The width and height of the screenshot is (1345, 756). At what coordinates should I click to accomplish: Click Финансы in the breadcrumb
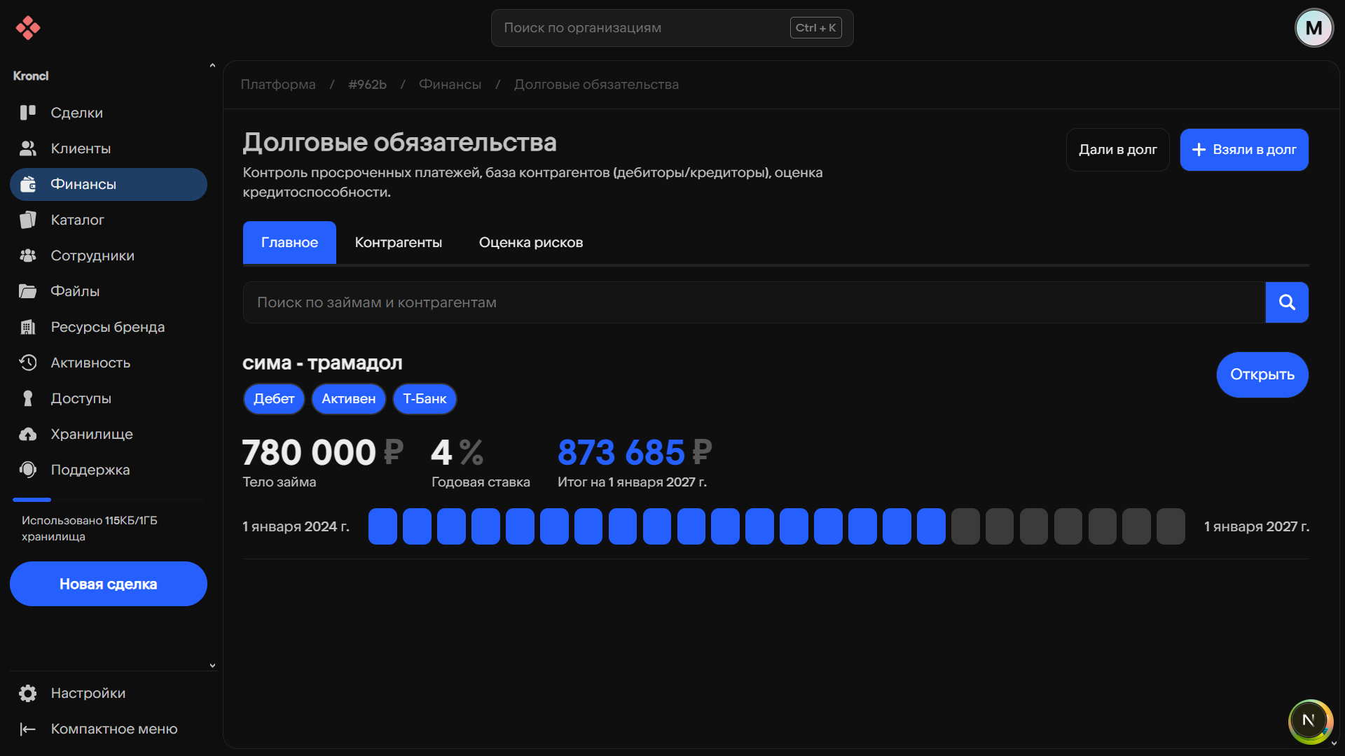click(450, 84)
